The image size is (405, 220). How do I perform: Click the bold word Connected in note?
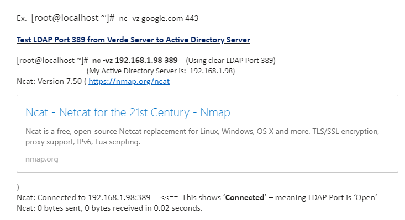coord(245,197)
